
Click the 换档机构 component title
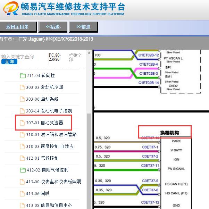[169, 133]
